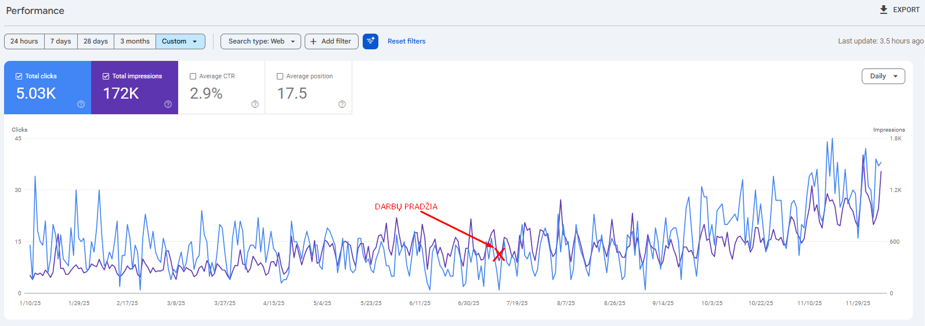Click the Performance heading

(x=35, y=10)
